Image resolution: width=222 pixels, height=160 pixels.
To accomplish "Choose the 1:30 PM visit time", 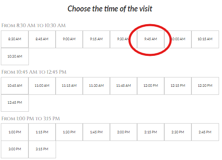I will (x=69, y=132).
